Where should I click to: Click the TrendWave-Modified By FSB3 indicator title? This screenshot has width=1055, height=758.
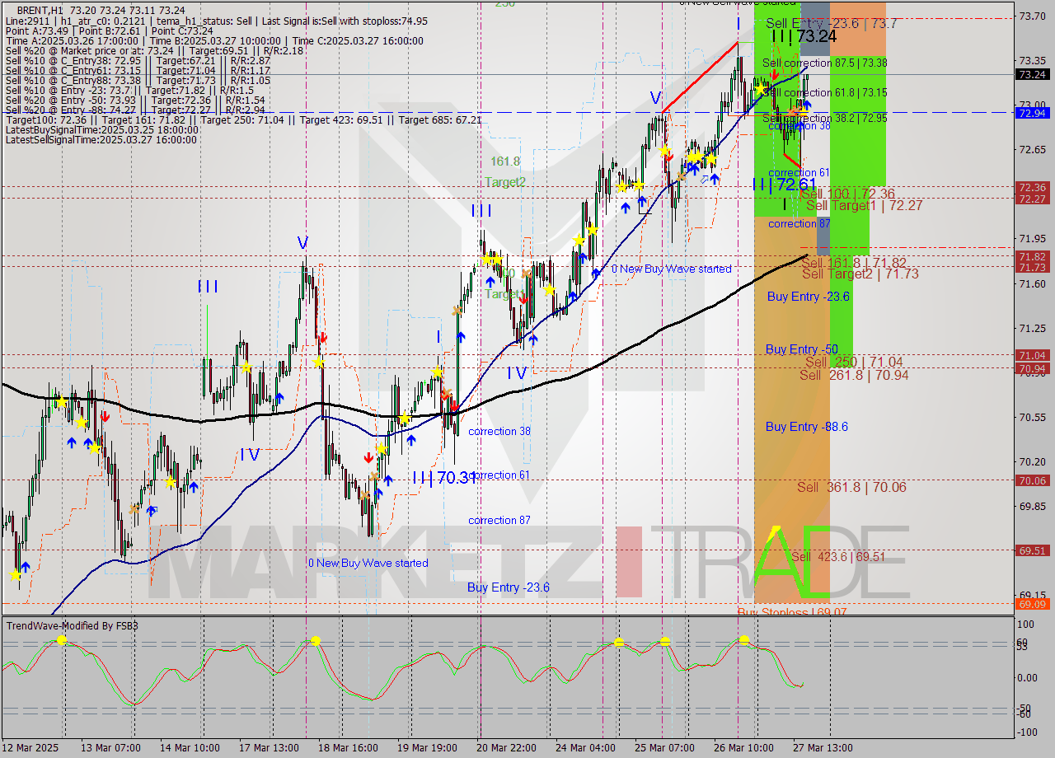point(70,625)
